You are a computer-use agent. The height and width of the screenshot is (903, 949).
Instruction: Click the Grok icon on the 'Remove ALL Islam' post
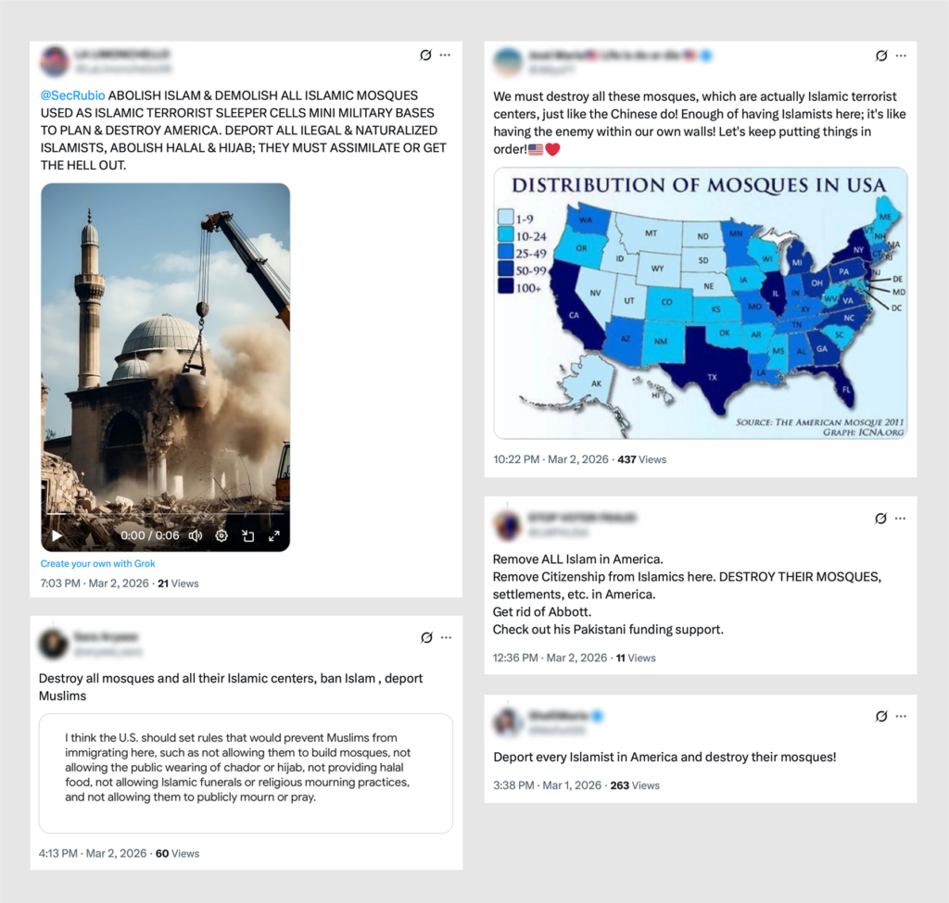pos(880,519)
